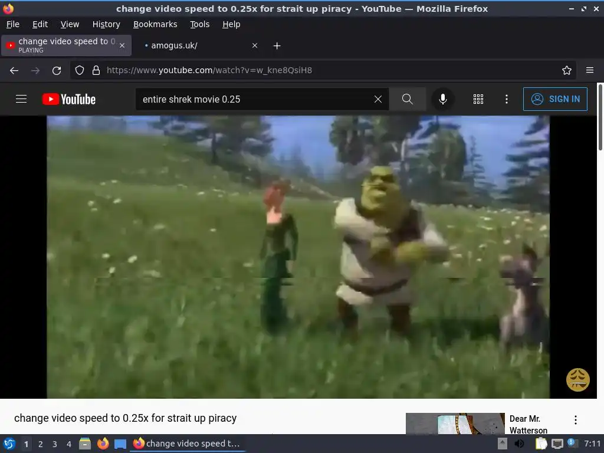The height and width of the screenshot is (453, 604).
Task: Launch Firefox from the taskbar launcher
Action: point(103,444)
